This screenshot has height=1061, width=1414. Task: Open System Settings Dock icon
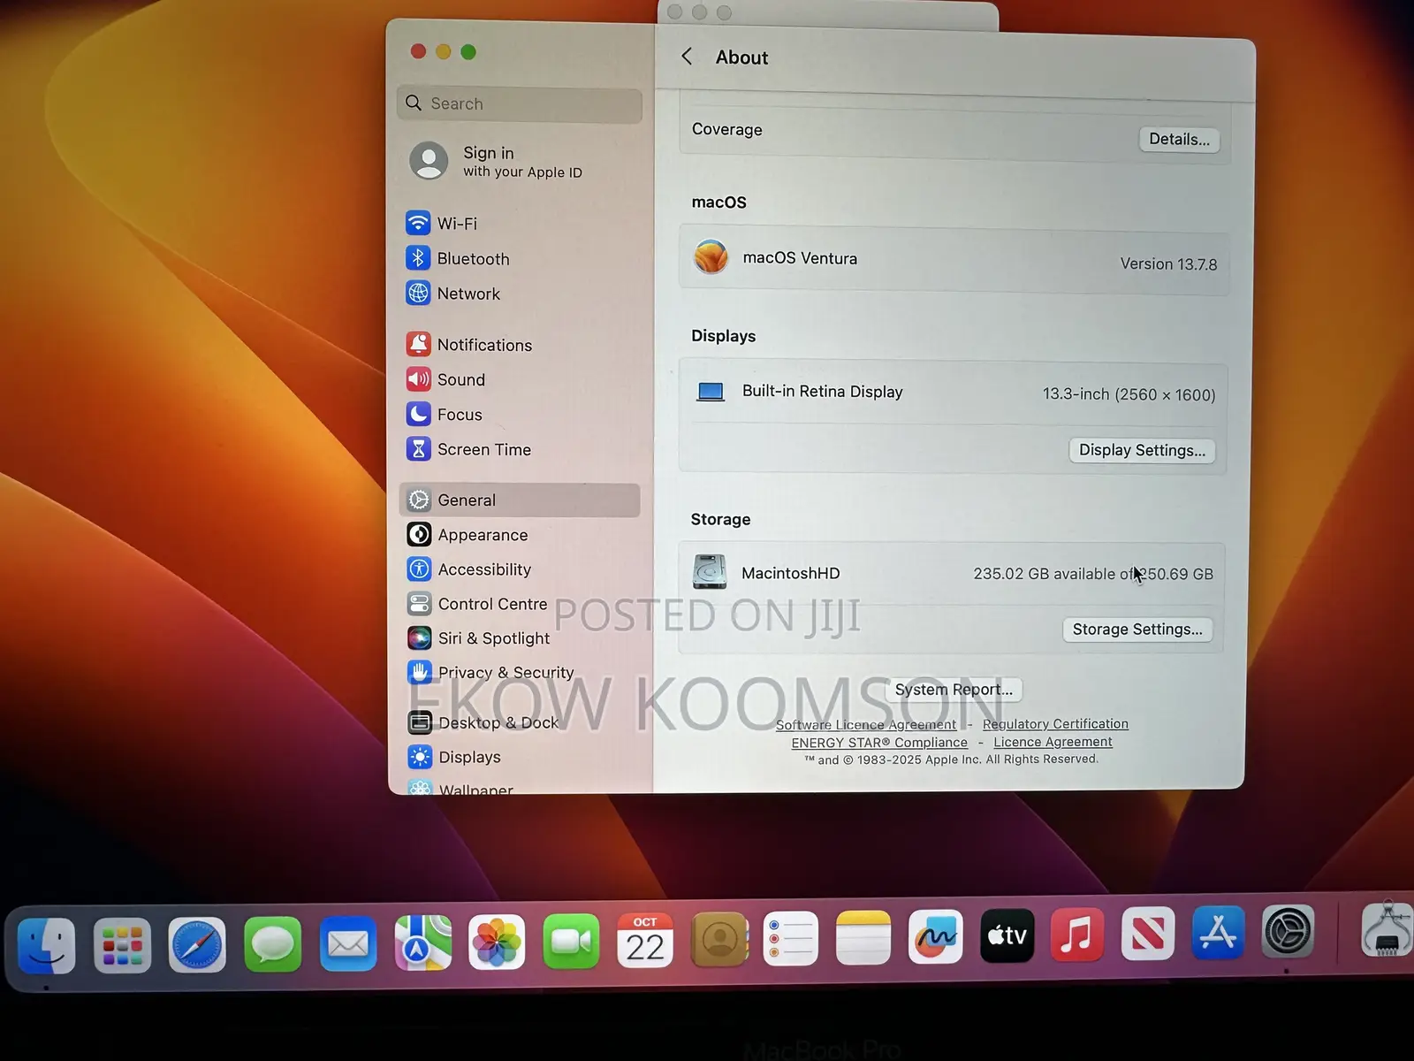[1288, 931]
